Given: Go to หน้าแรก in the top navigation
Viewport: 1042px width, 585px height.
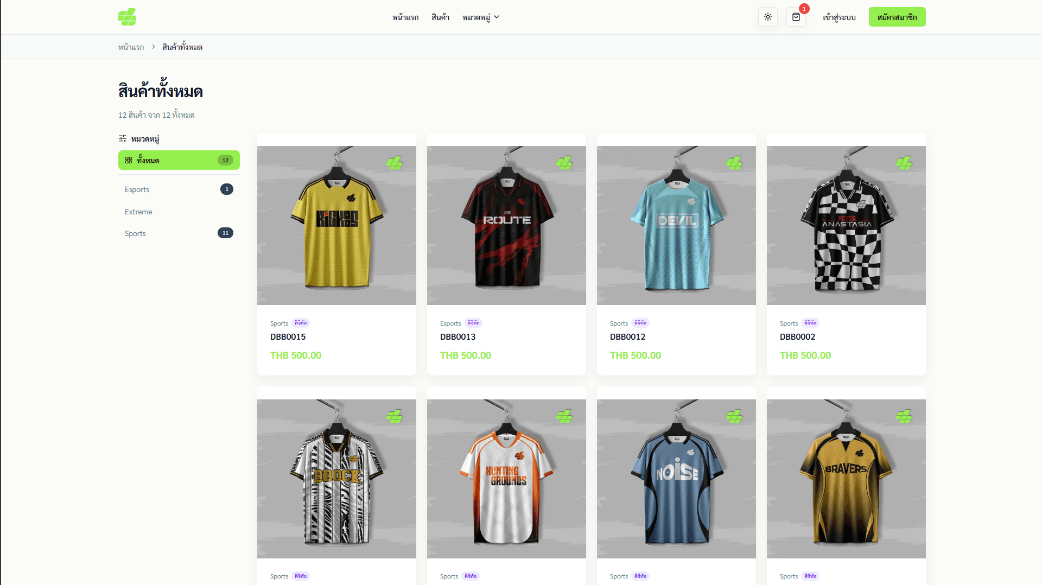Looking at the screenshot, I should [405, 17].
